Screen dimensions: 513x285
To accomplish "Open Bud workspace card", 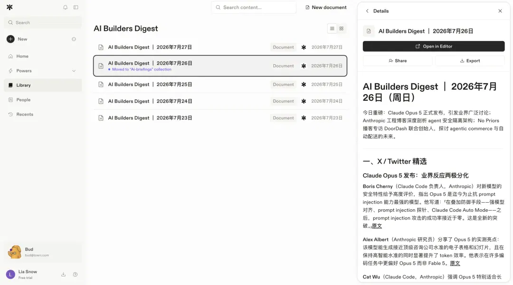I will pyautogui.click(x=43, y=252).
